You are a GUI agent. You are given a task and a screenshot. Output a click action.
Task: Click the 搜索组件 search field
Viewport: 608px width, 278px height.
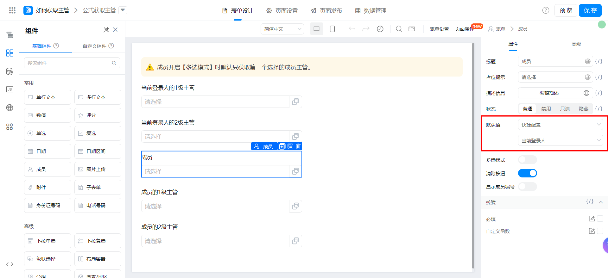tap(72, 63)
